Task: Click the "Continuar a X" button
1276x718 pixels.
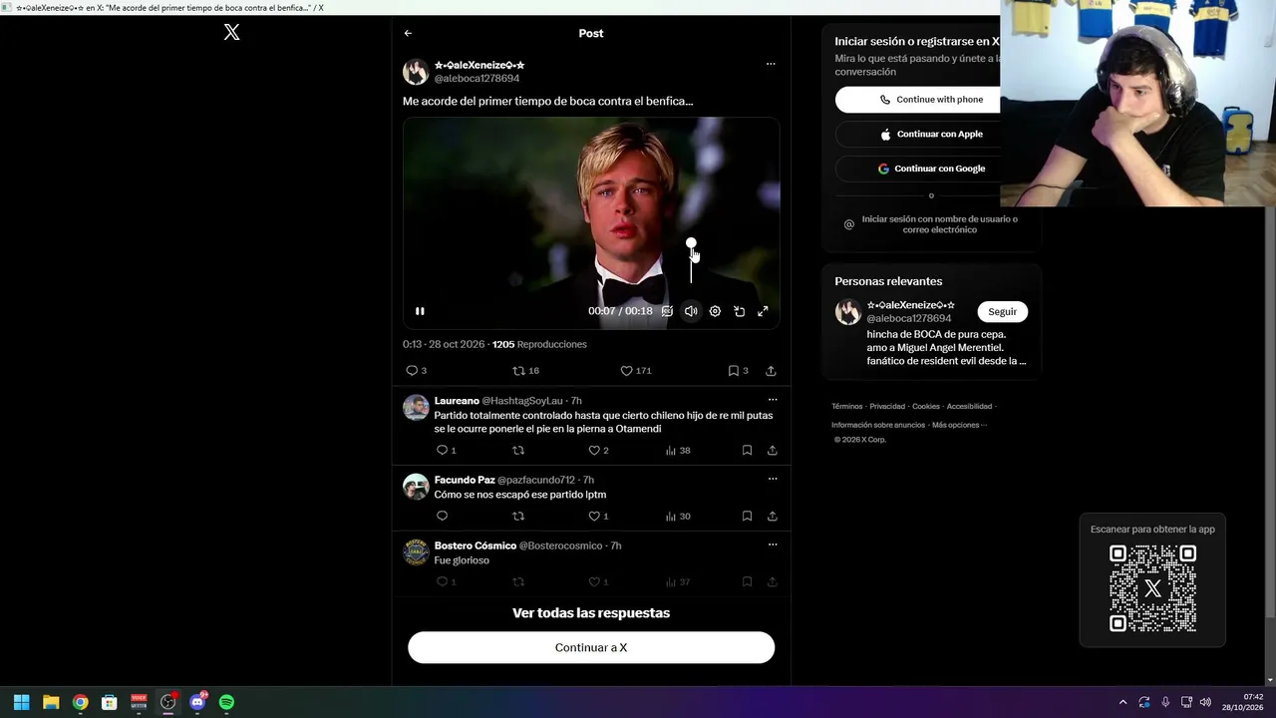Action: click(591, 647)
